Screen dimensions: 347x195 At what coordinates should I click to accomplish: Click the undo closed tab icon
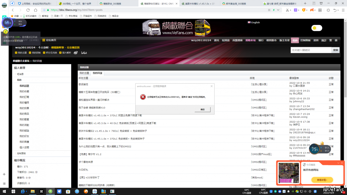click(335, 10)
